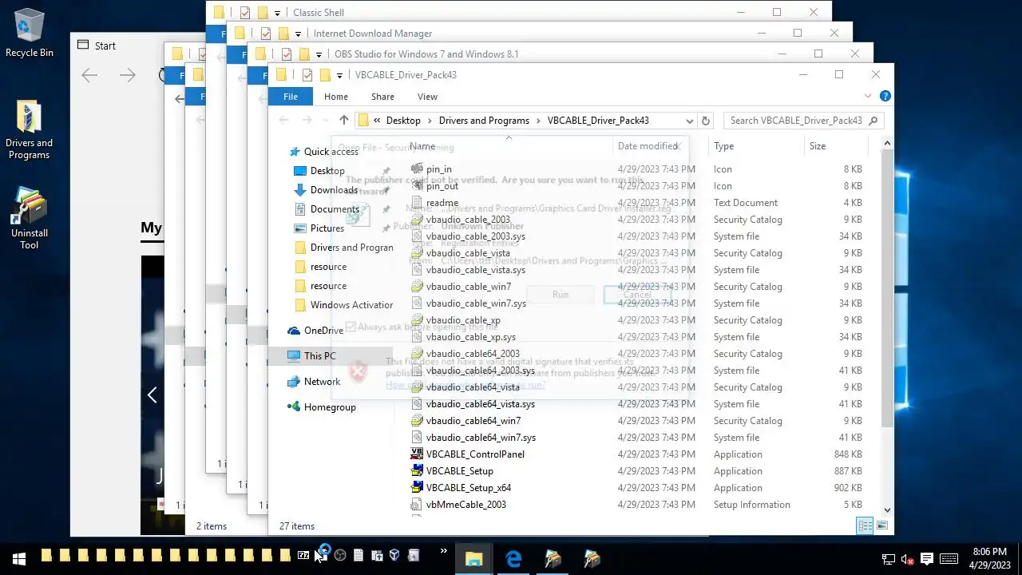Launch Uninstall Tool desktop icon
Viewport: 1022px width, 575px height.
[x=30, y=219]
